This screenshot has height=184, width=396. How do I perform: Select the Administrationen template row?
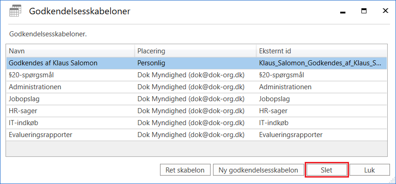pos(35,87)
